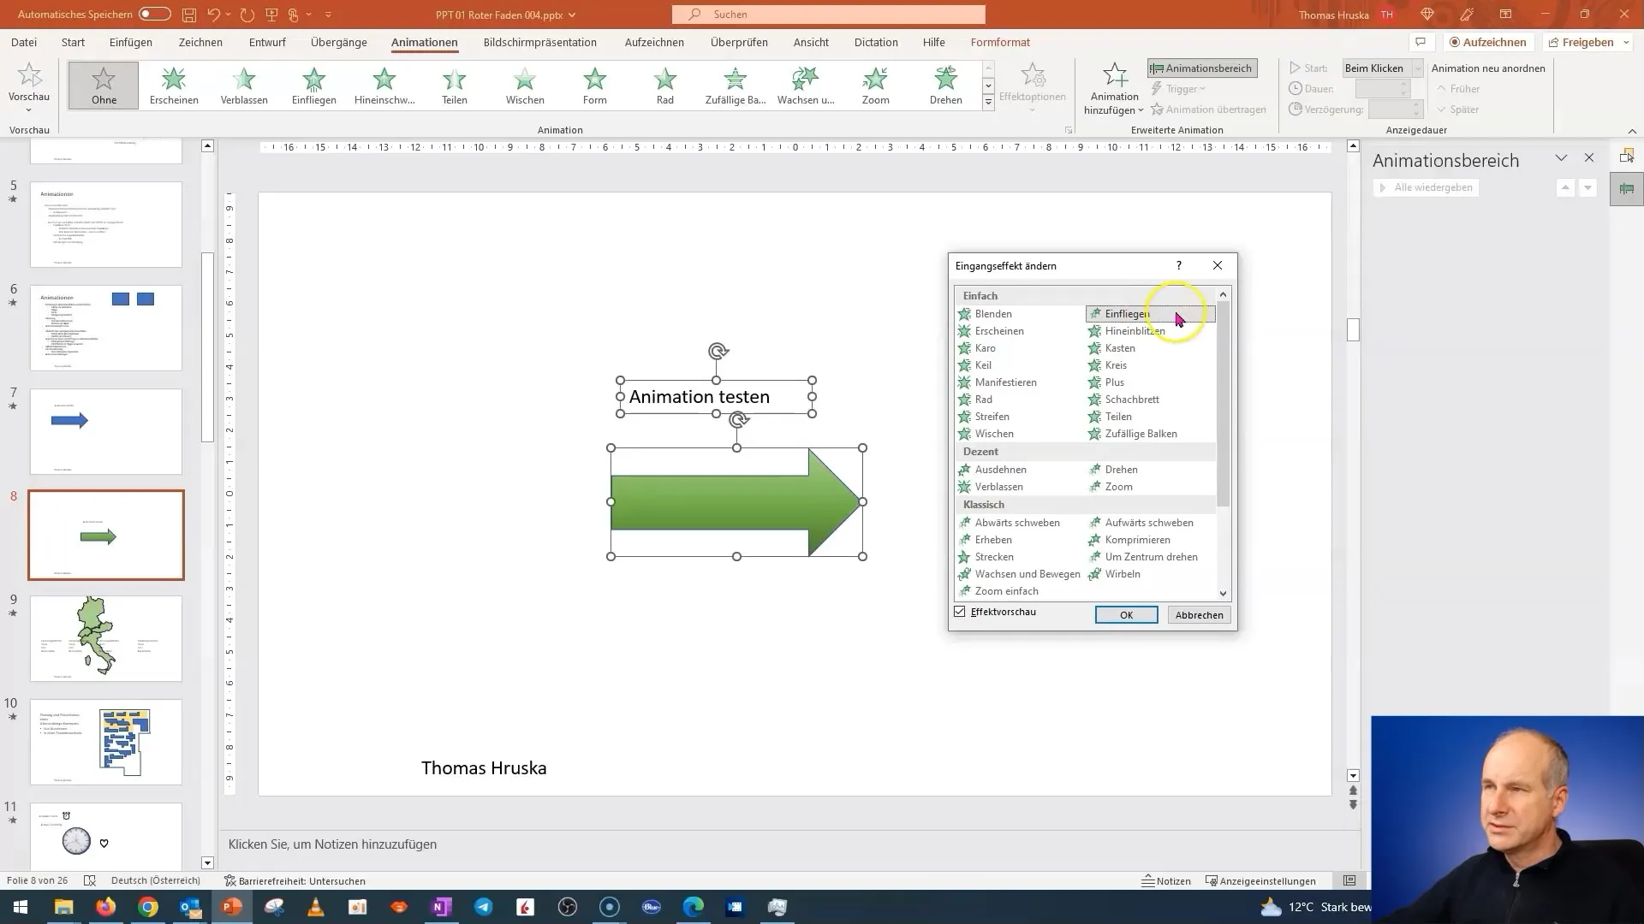1644x924 pixels.
Task: Select the Rad animation in ribbon gallery
Action: 665,86
